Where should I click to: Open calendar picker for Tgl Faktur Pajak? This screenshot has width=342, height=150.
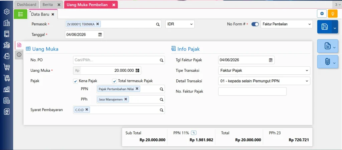pyautogui.click(x=271, y=60)
